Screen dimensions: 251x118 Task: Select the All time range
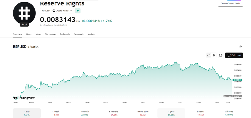(x=229, y=113)
